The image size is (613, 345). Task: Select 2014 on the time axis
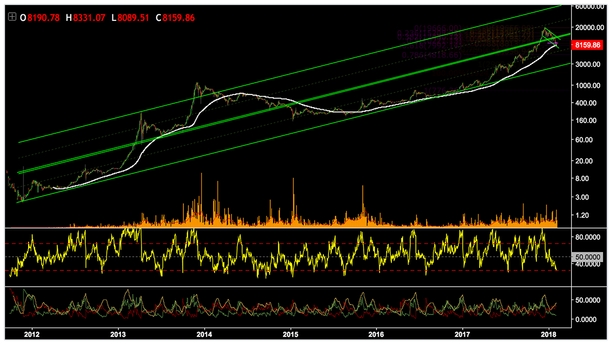click(204, 334)
